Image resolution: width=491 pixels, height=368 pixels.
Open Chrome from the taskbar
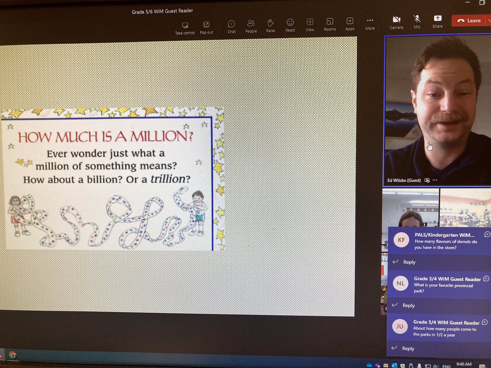[13, 355]
